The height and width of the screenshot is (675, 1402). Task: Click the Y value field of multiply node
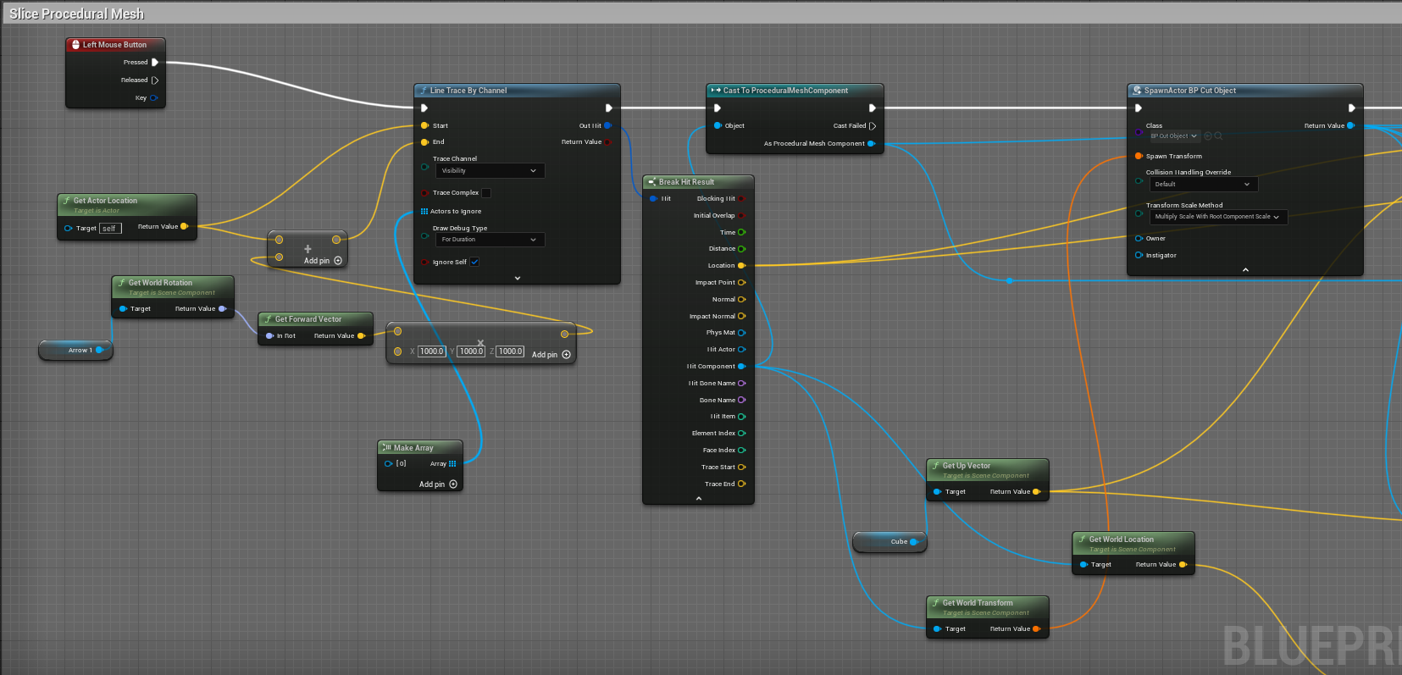point(471,351)
